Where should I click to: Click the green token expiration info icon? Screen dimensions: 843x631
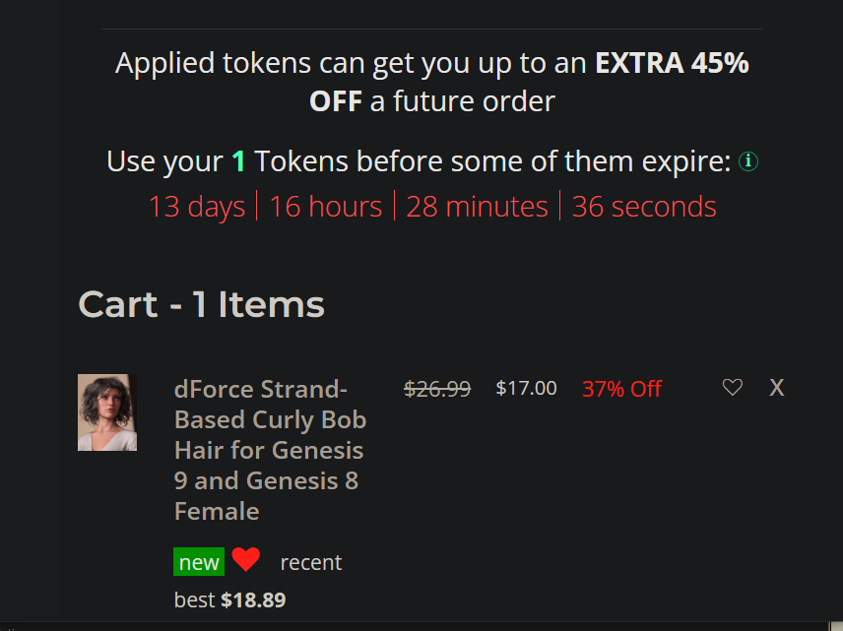tap(748, 161)
